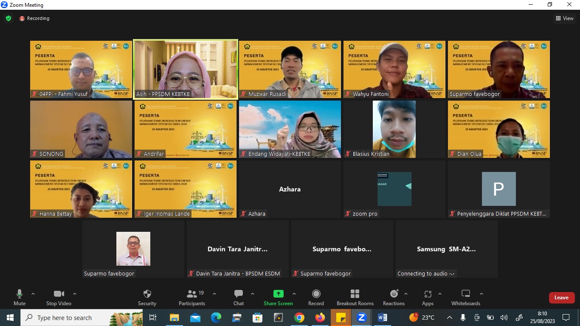
Task: Expand Whiteboards options arrow
Action: 481,294
